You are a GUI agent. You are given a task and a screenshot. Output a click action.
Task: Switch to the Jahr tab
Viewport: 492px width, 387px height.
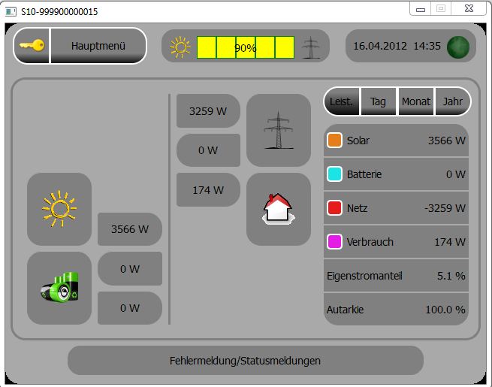(453, 101)
